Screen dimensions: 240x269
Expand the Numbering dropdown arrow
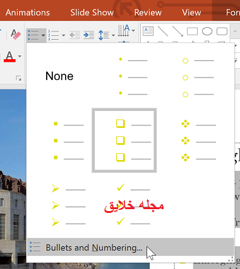pyautogui.click(x=63, y=35)
